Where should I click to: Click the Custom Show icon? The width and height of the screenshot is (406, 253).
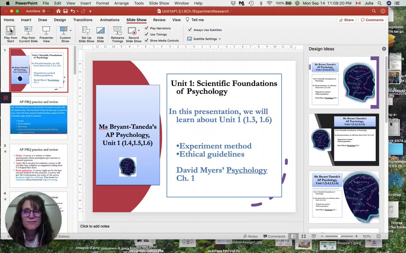tap(63, 31)
